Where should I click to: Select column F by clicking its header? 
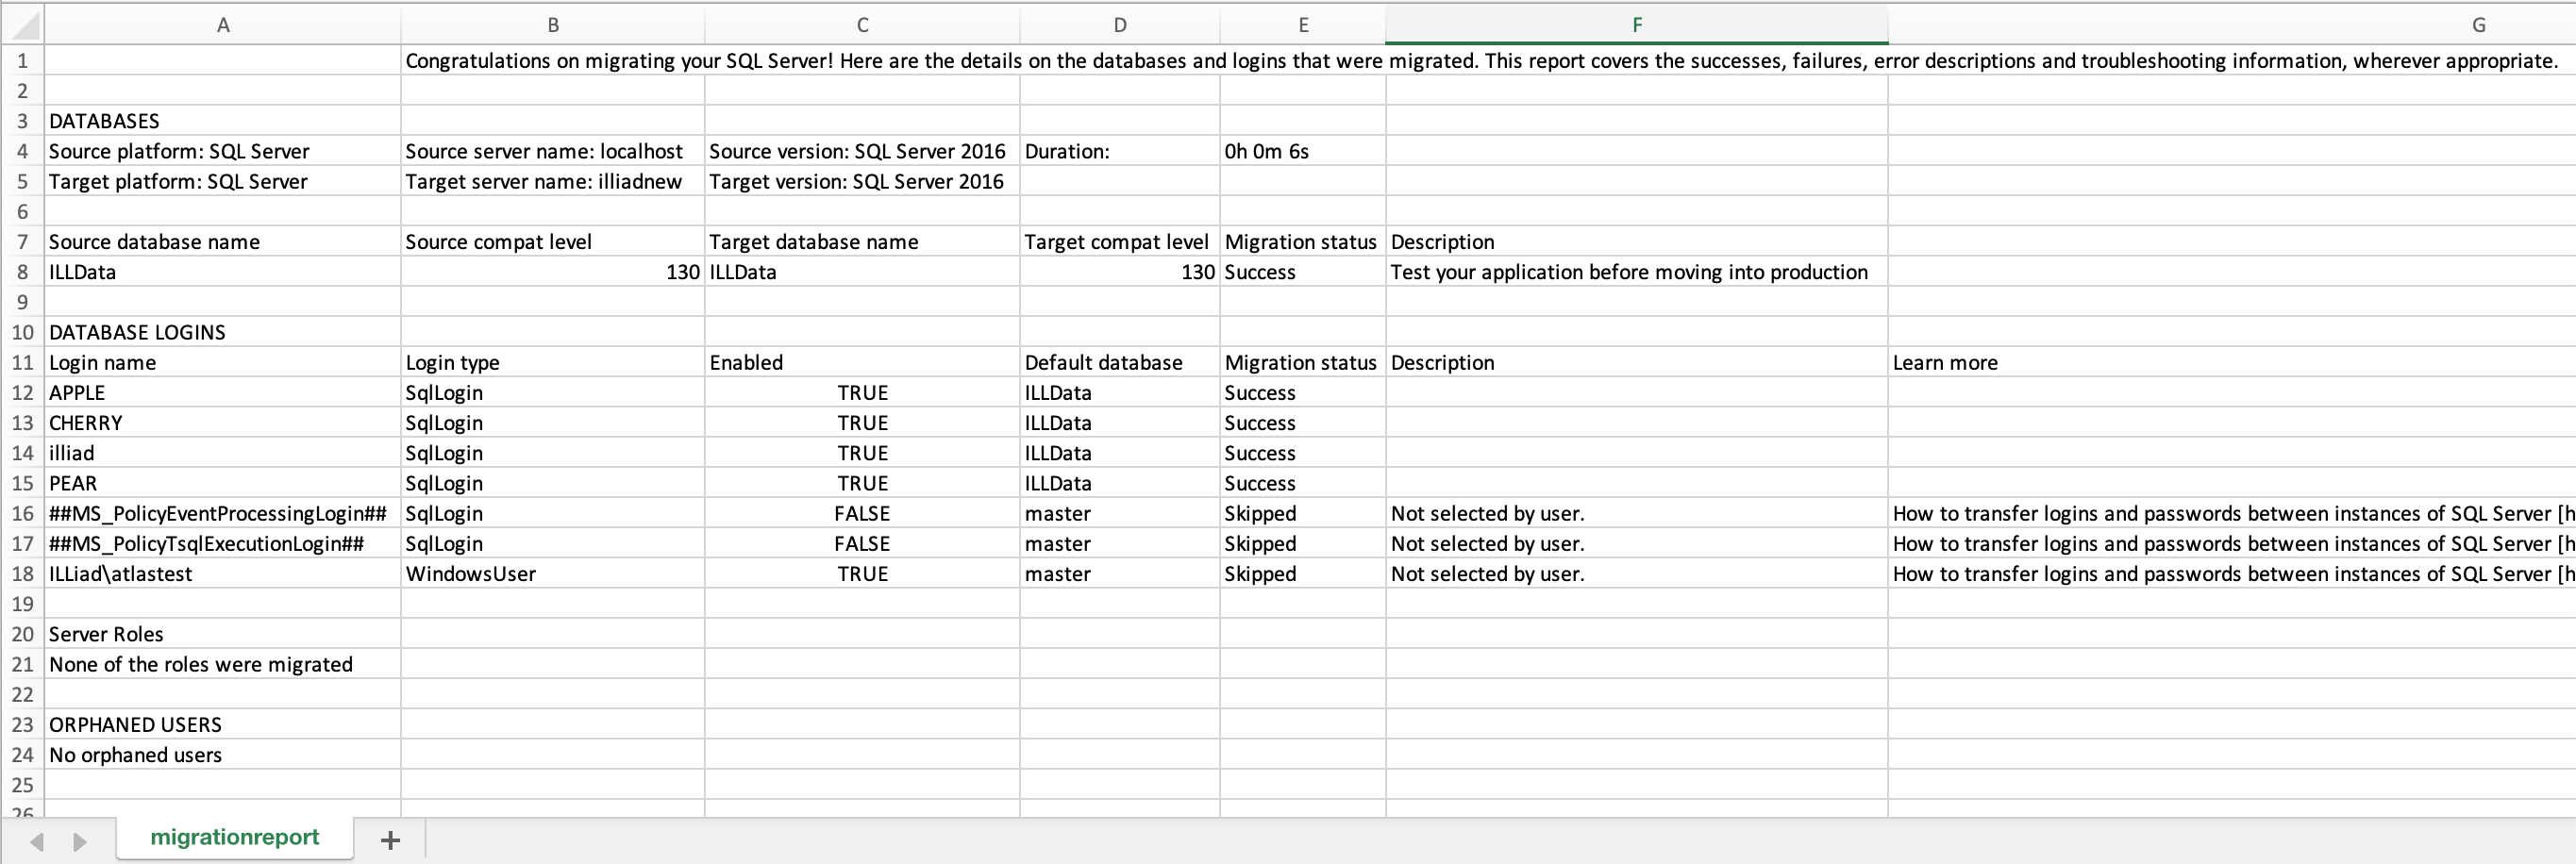point(1636,23)
